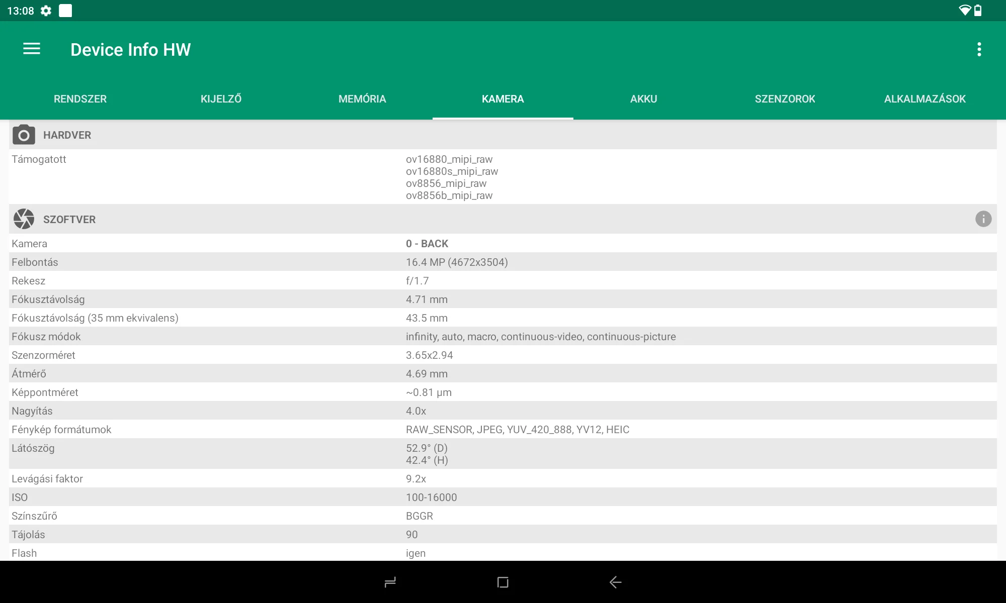
Task: Switch to the MEMÓRIA tab
Action: click(362, 99)
